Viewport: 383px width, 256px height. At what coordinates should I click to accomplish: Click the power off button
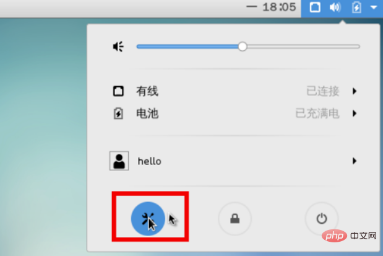pos(322,219)
